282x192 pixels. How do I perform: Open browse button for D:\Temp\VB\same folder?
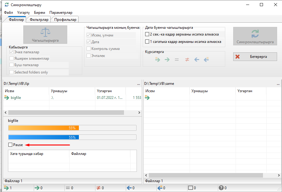pyautogui.click(x=278, y=84)
